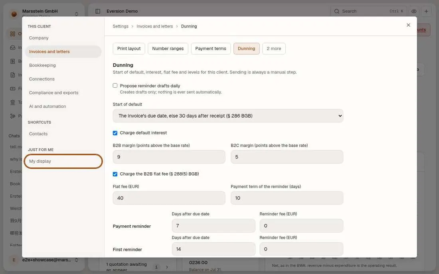Click the Marsstein GmbH company avatar
The width and height of the screenshot is (439, 274).
tap(14, 14)
